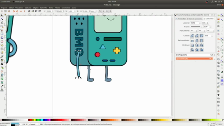
Task: Open the middle marker dropdown
Action: 202,31
